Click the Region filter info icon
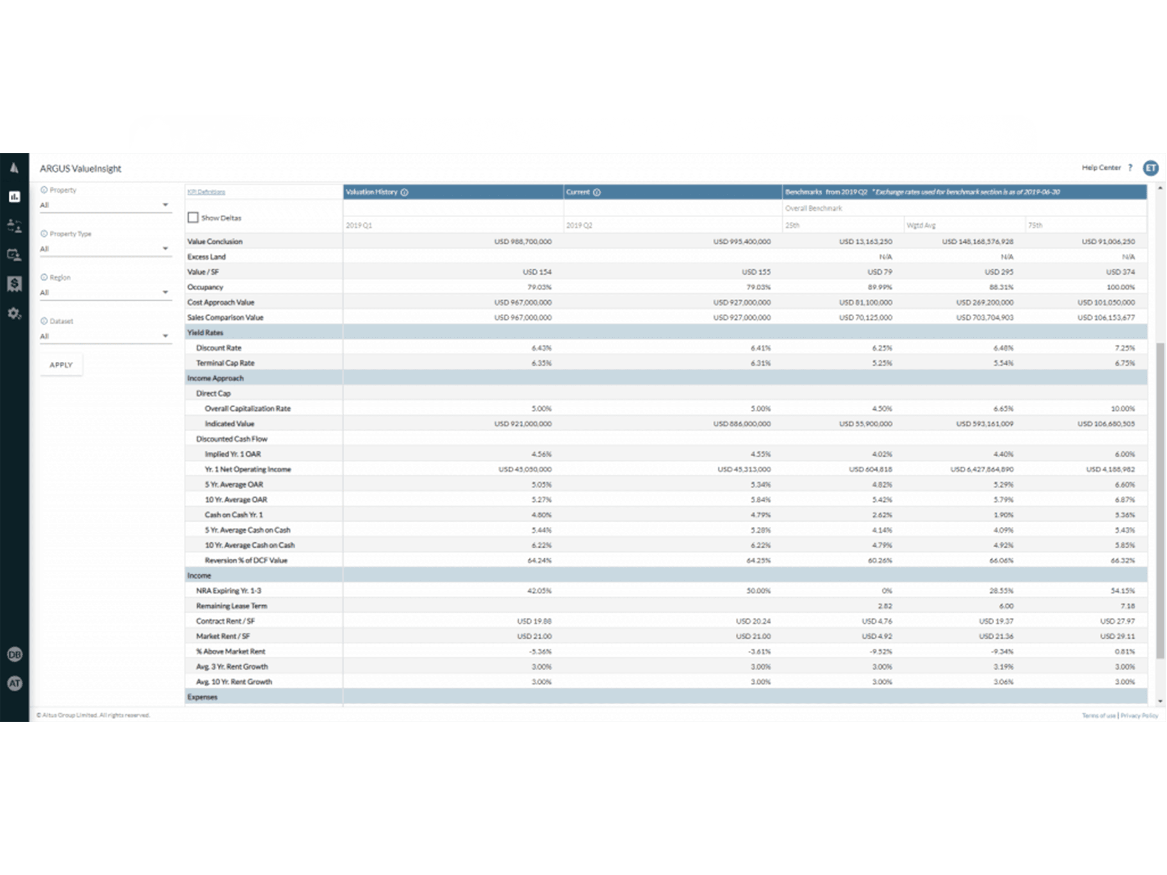 coord(44,278)
